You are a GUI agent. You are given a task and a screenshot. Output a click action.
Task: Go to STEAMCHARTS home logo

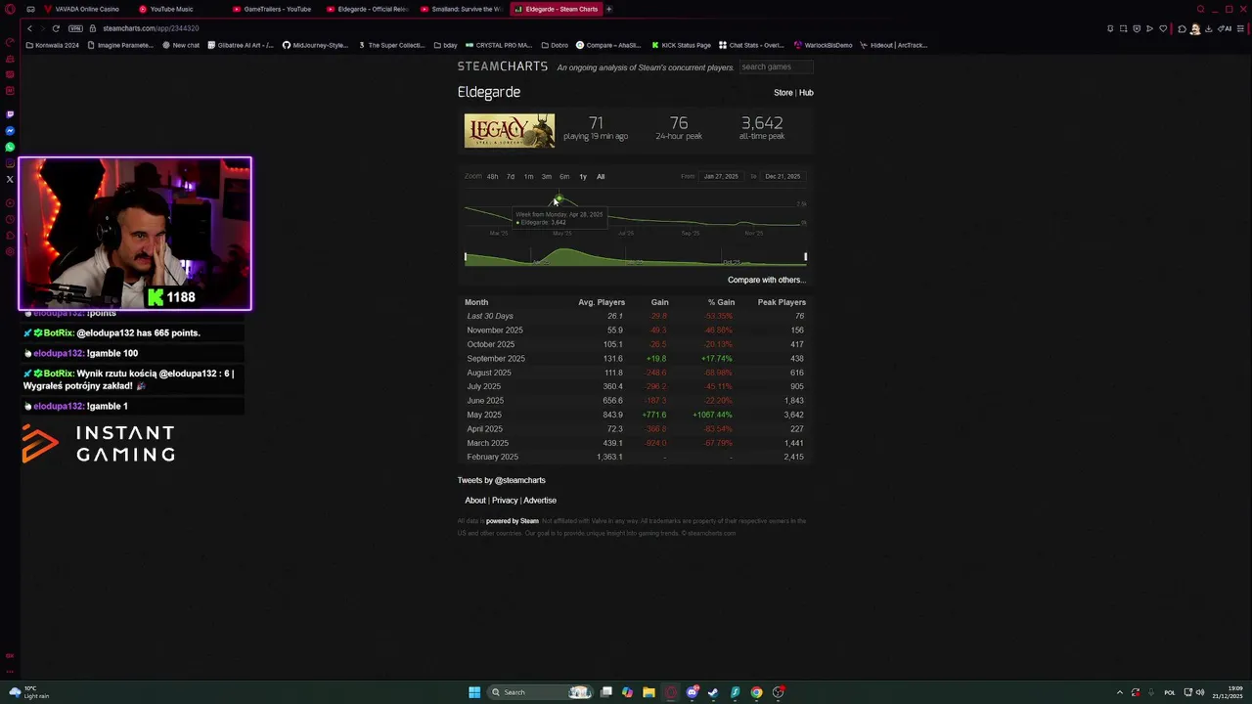(x=503, y=66)
